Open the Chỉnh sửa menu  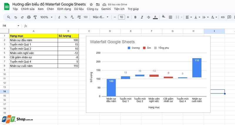click(28, 9)
